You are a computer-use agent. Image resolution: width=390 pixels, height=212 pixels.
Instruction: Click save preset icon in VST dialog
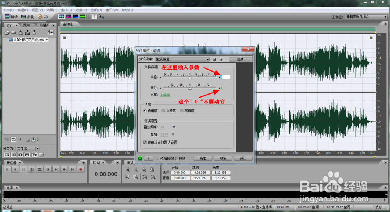[214, 59]
